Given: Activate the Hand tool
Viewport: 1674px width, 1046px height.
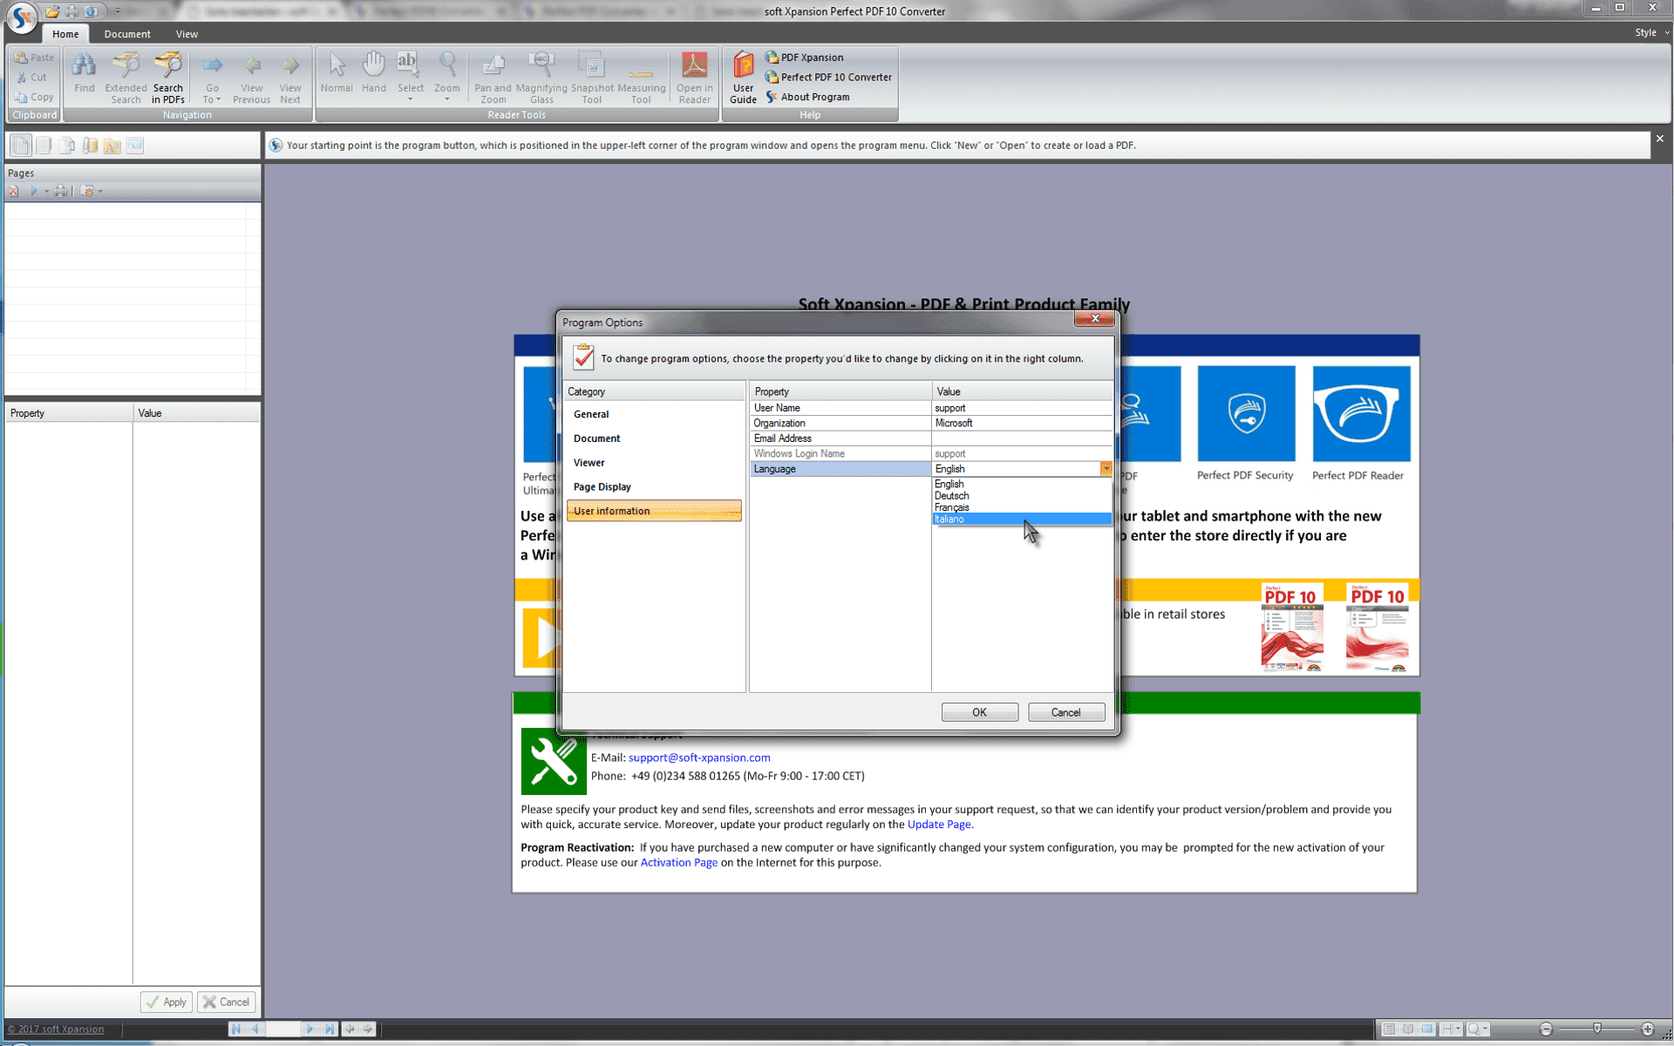Looking at the screenshot, I should (x=373, y=73).
